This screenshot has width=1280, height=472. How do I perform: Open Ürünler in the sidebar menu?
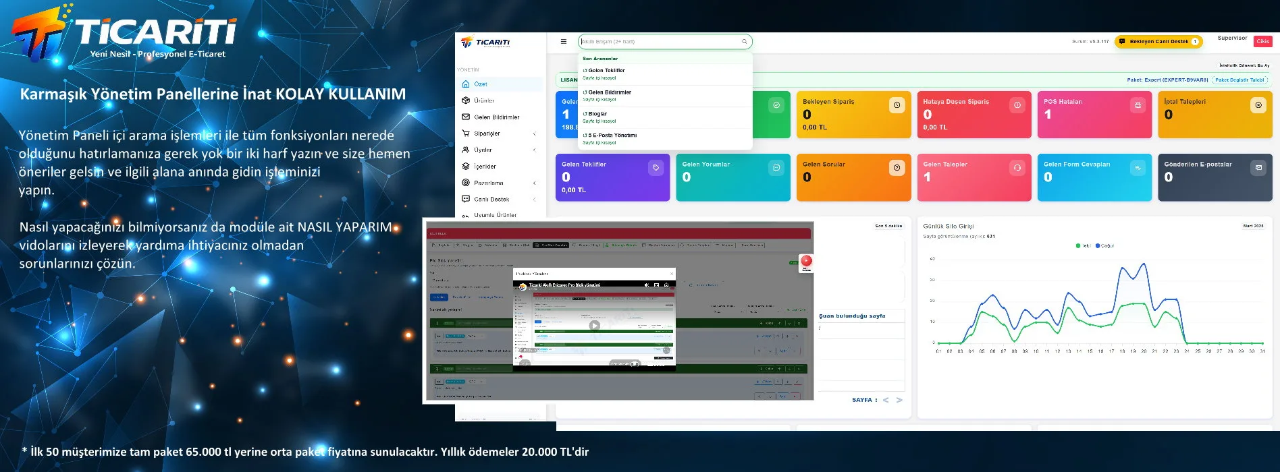pos(484,100)
